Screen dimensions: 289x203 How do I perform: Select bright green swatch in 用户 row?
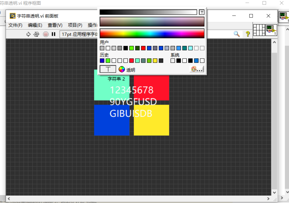coord(131,48)
